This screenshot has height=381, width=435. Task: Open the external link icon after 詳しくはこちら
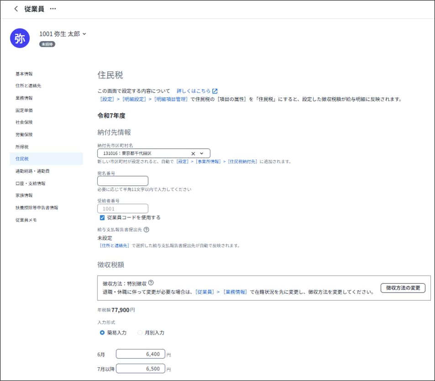[215, 91]
